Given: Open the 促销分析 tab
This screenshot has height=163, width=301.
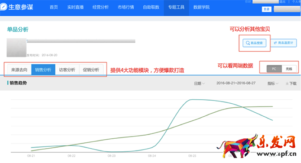Looking at the screenshot, I should (x=91, y=70).
